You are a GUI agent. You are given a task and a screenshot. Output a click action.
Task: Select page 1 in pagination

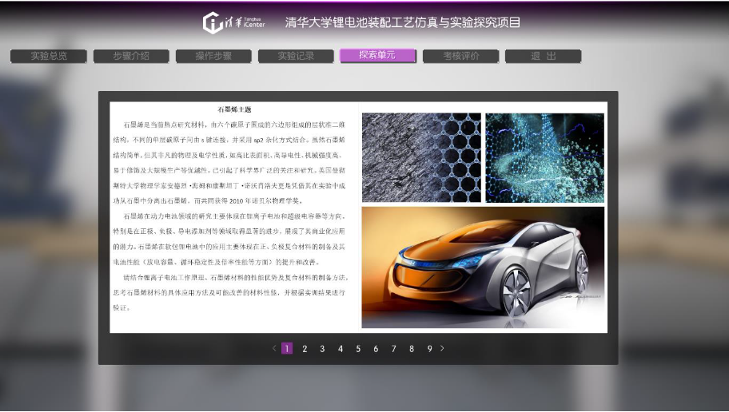point(287,349)
